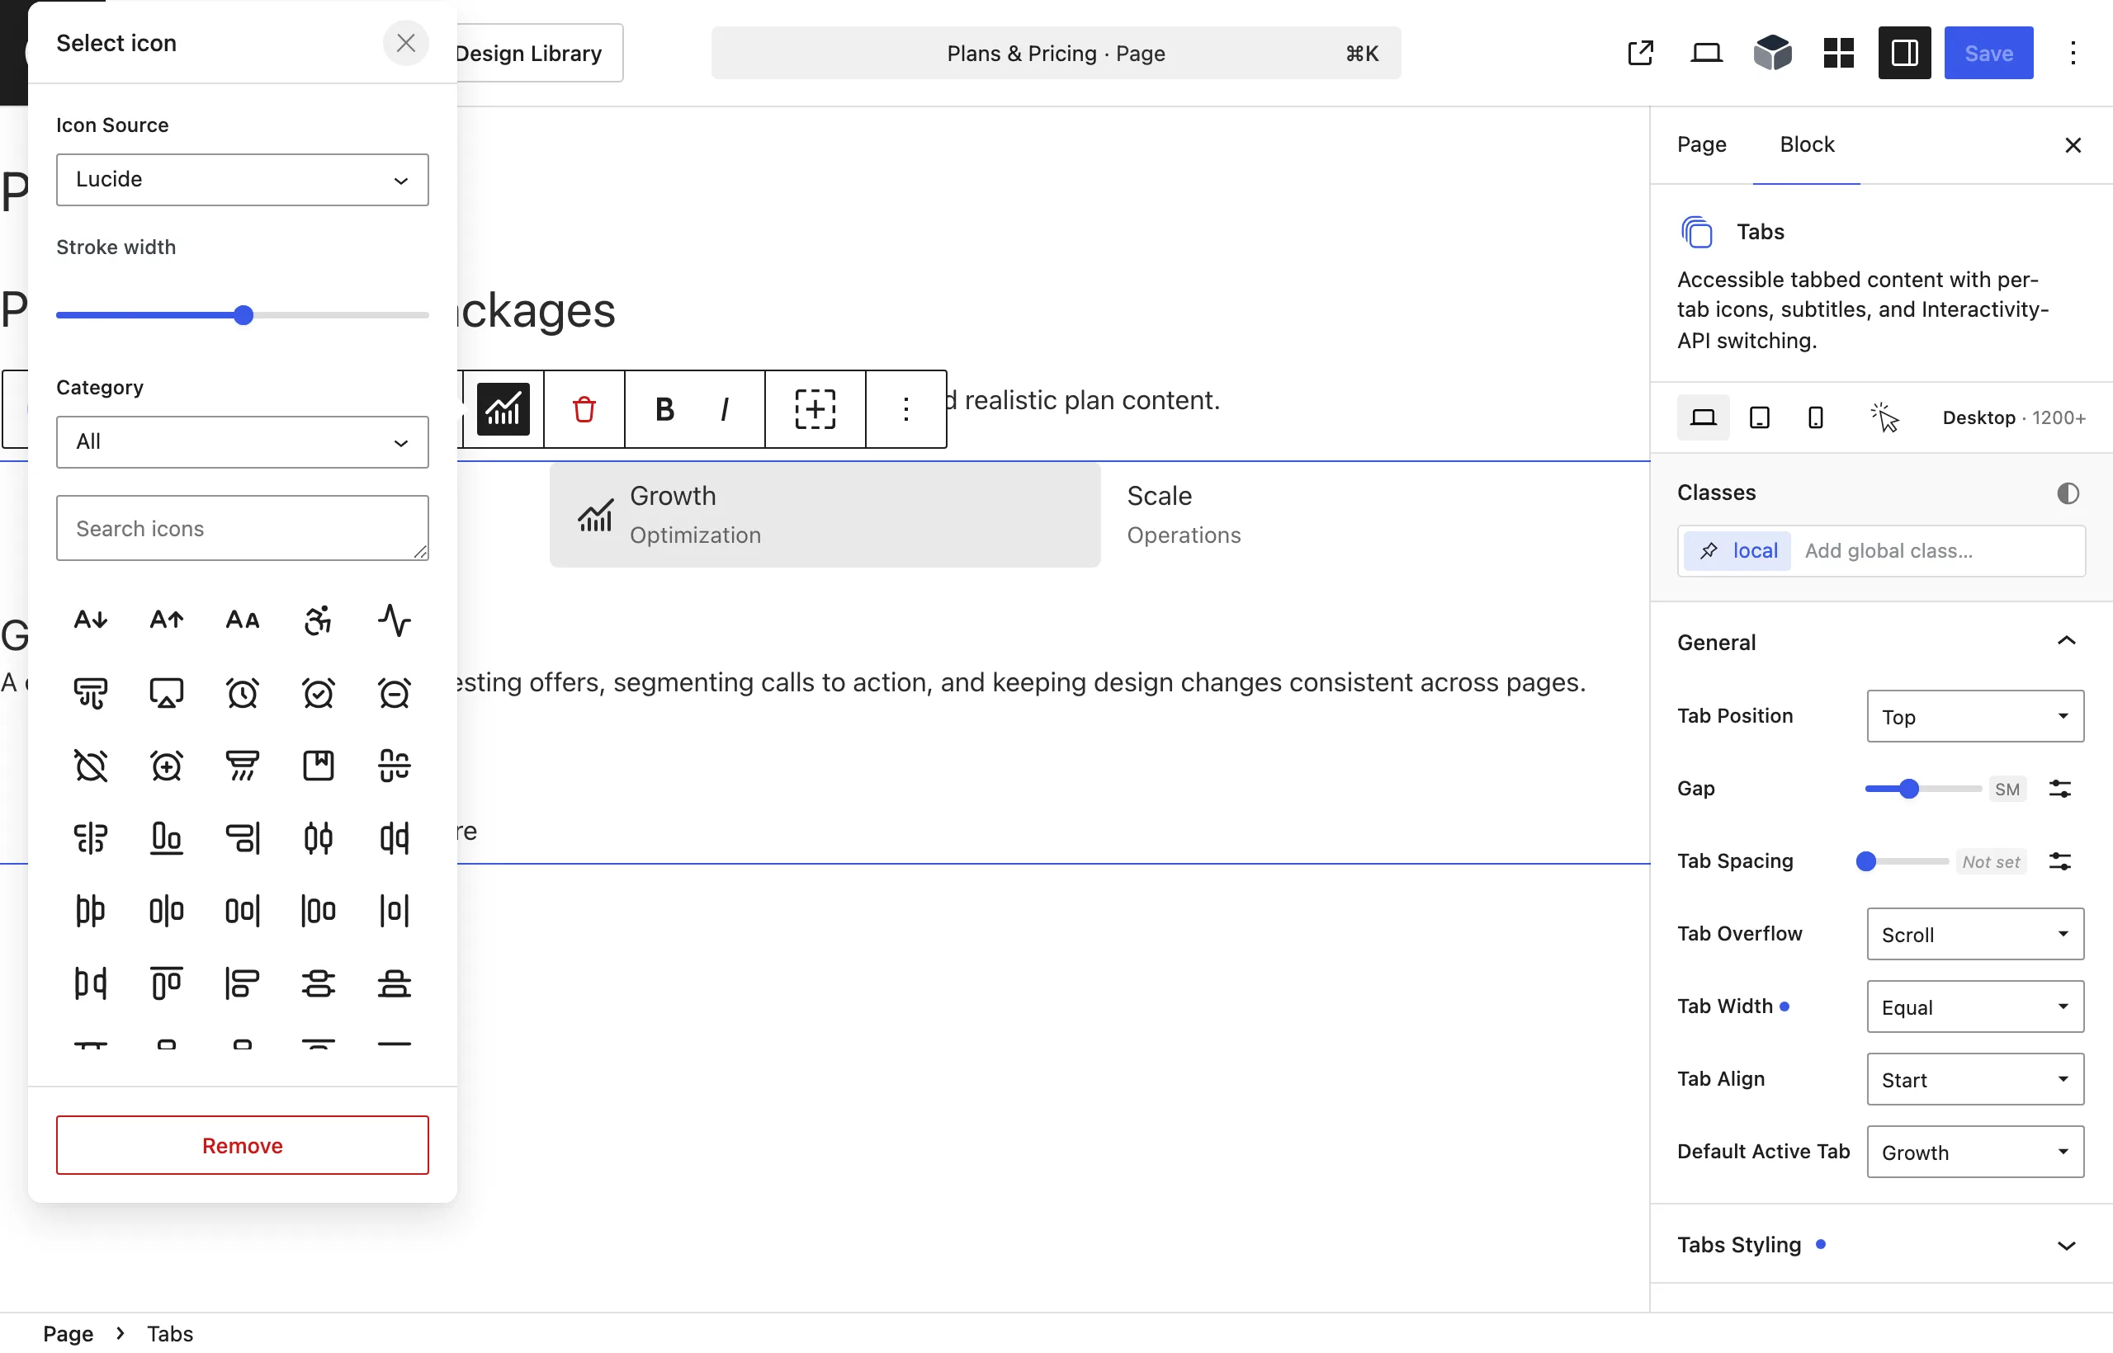
Task: Select the Growth Optimization tab
Action: [x=825, y=515]
